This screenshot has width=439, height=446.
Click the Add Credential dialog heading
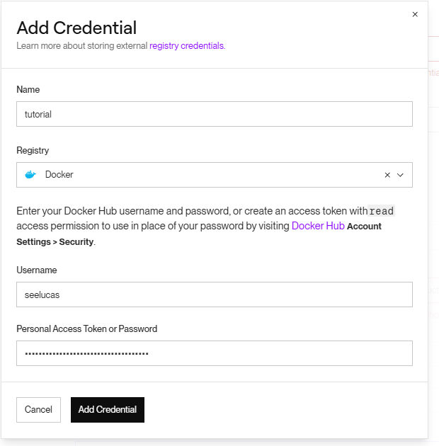[76, 28]
